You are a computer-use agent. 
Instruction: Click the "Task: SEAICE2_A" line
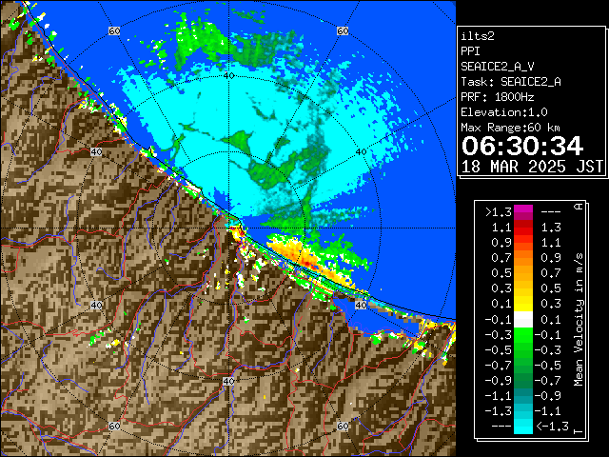(x=511, y=82)
